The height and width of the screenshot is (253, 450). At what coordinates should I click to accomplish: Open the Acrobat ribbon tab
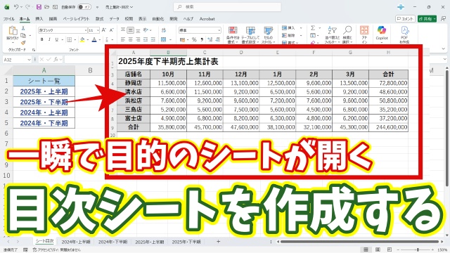click(207, 19)
